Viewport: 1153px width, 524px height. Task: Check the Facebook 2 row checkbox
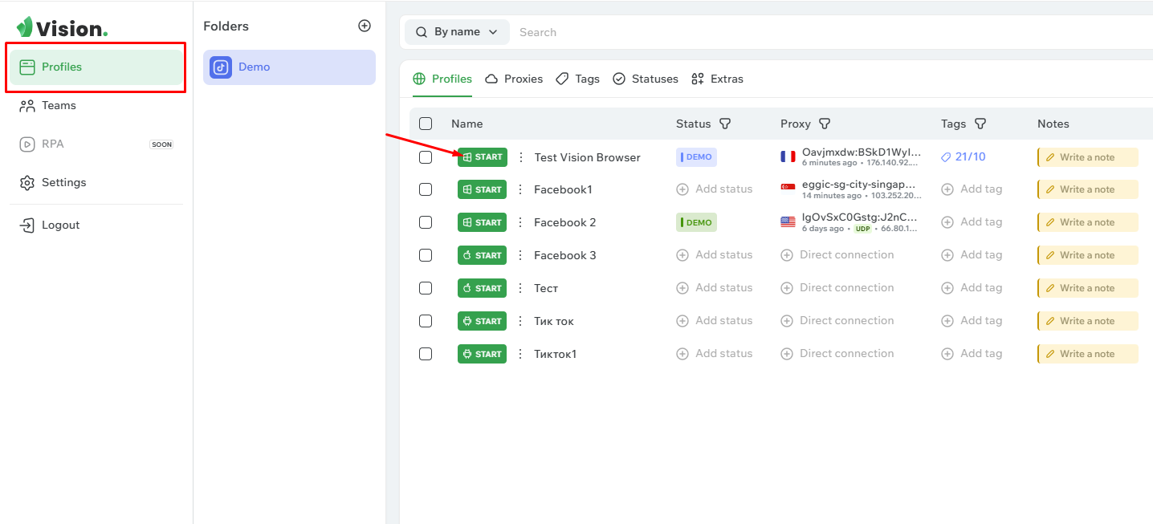[x=426, y=222]
